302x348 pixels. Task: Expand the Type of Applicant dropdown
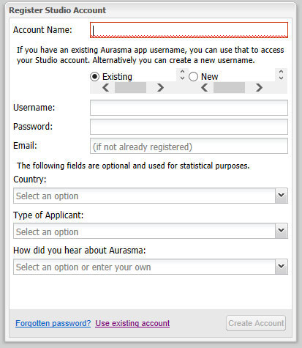click(282, 231)
